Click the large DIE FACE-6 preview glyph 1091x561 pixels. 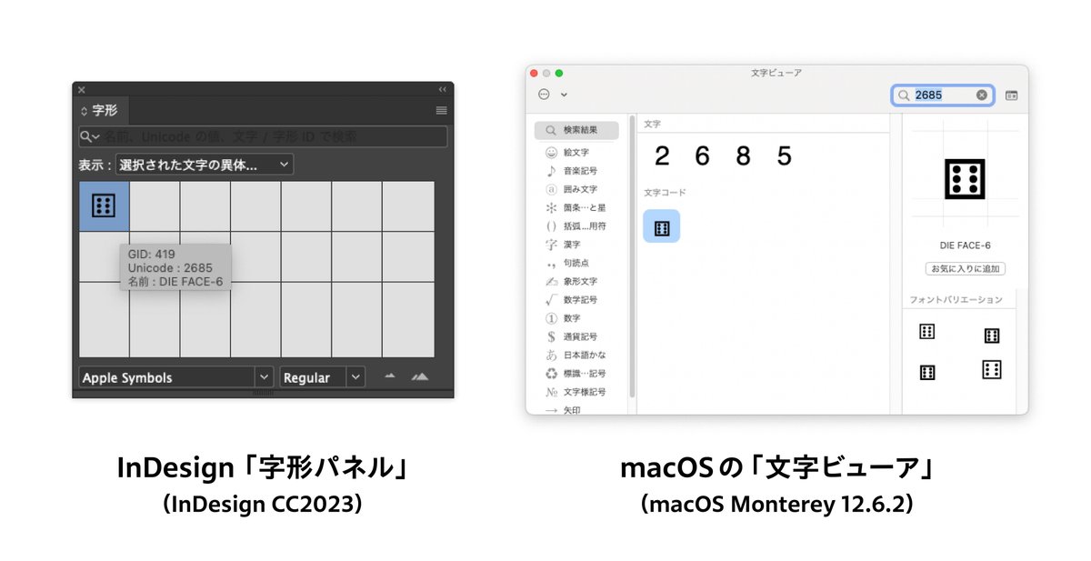(966, 179)
